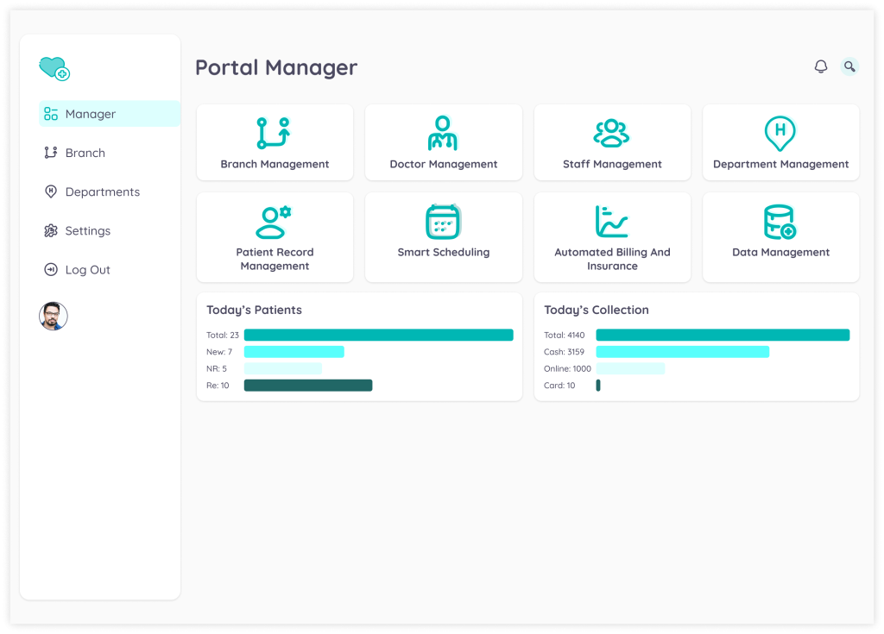Open the user profile avatar

54,316
